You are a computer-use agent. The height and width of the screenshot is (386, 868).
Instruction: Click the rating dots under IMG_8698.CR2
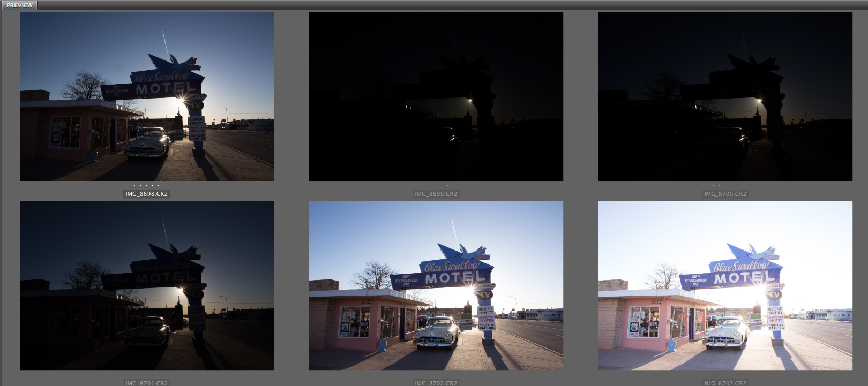click(146, 185)
